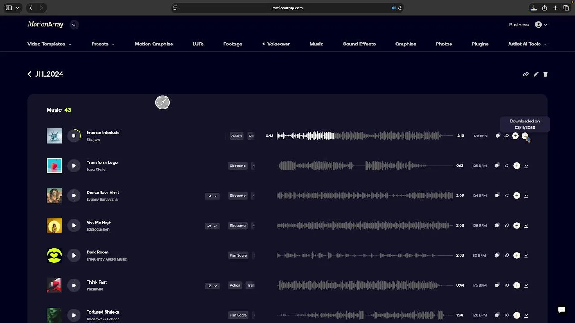Viewport: 575px width, 323px height.
Task: Add Transform Logo to a collection
Action: tap(517, 166)
